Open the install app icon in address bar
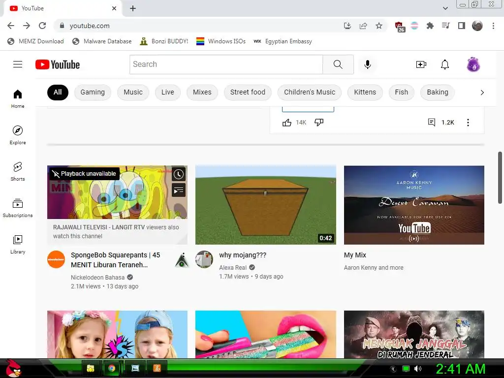The image size is (504, 378). point(347,26)
